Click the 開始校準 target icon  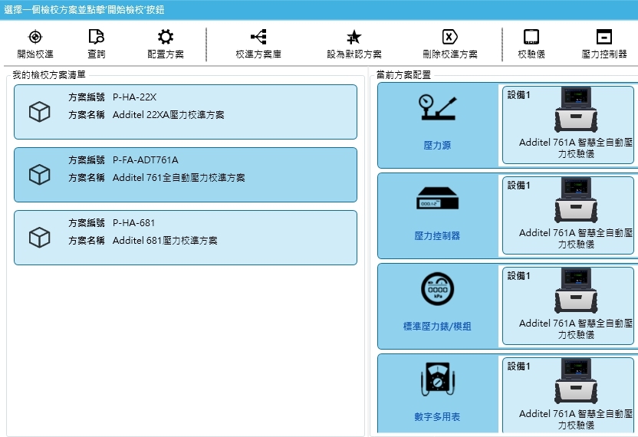point(35,37)
